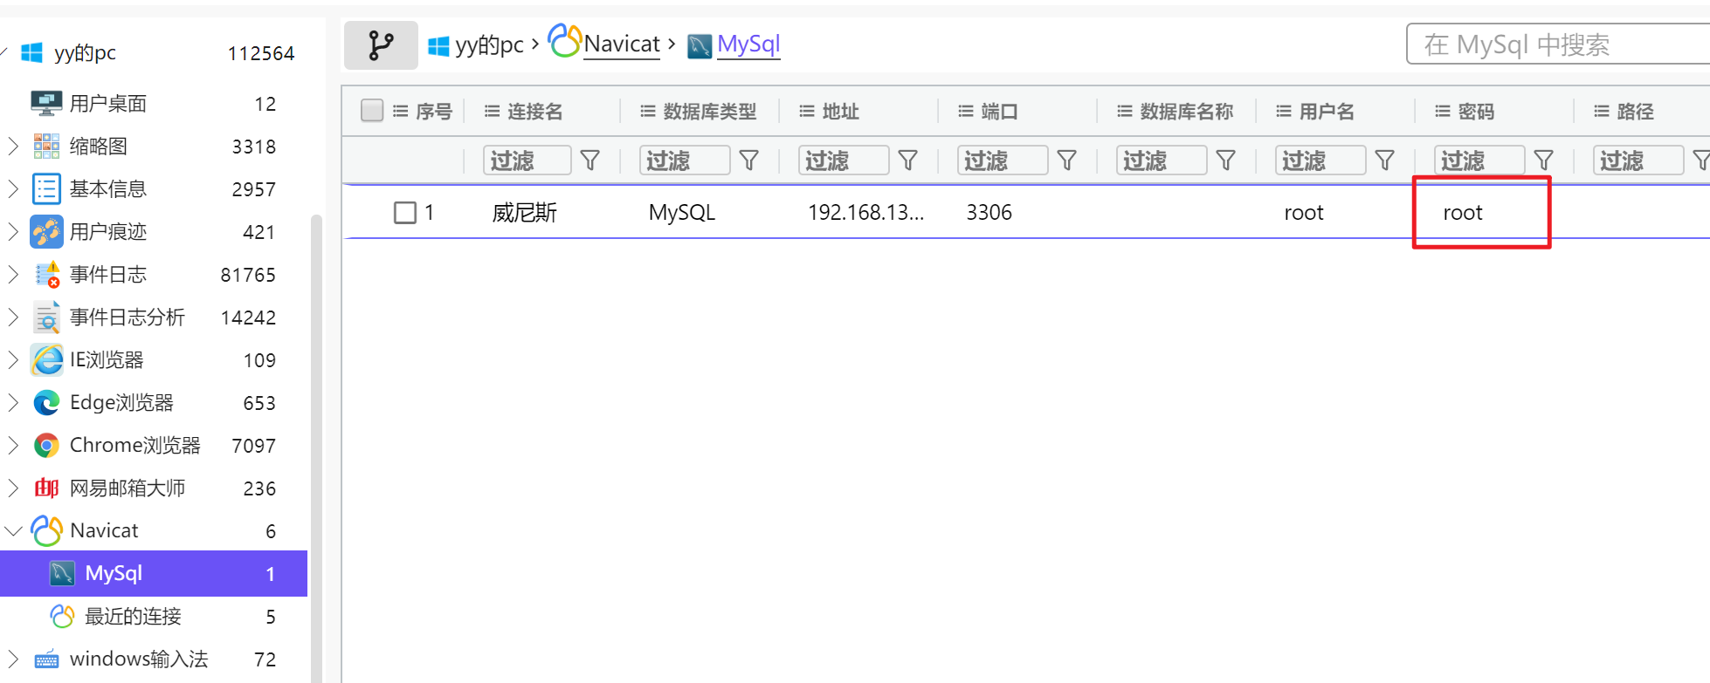Open the 数据库类型 column header menu
Viewport: 1710px width, 683px height.
(x=647, y=111)
